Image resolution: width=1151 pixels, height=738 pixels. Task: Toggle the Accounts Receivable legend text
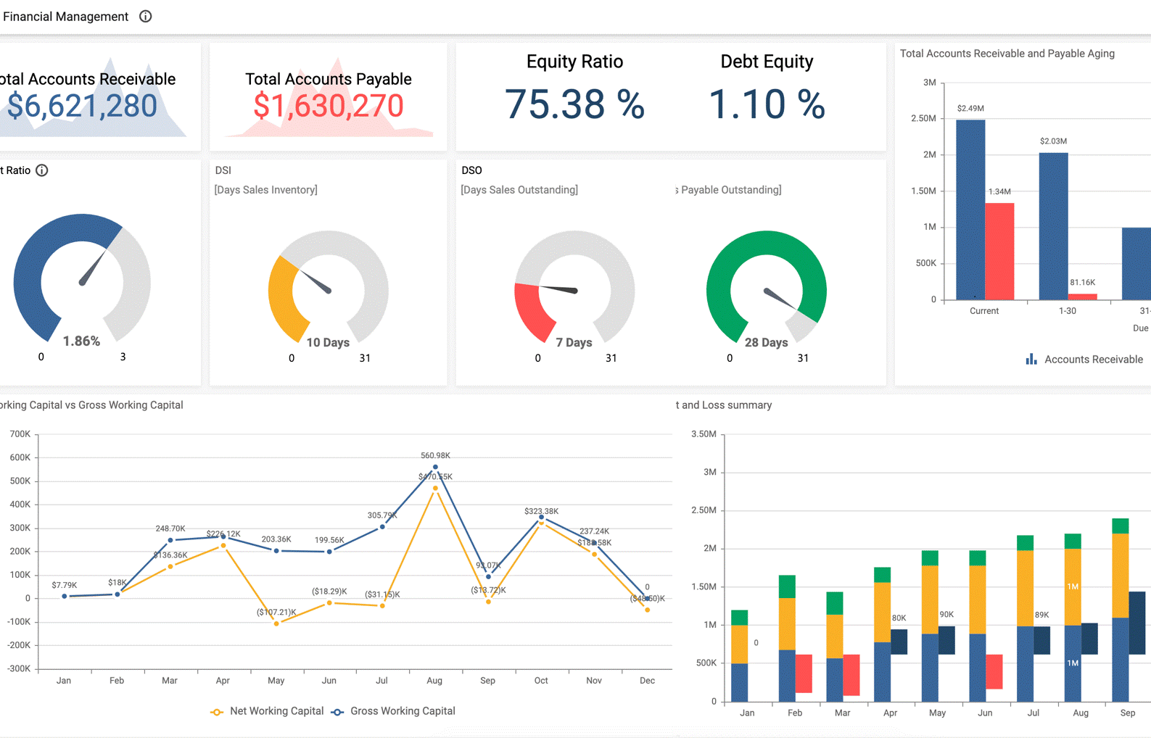(x=1093, y=360)
